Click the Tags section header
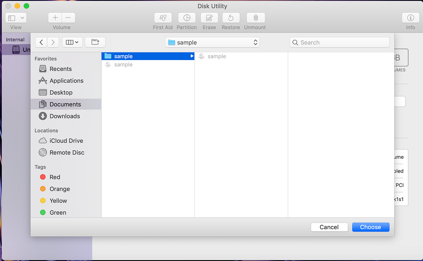Image resolution: width=423 pixels, height=261 pixels. [x=40, y=167]
